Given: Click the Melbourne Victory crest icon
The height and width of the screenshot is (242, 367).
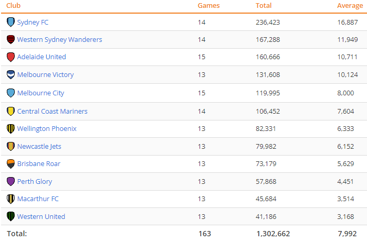Looking at the screenshot, I should (x=11, y=75).
